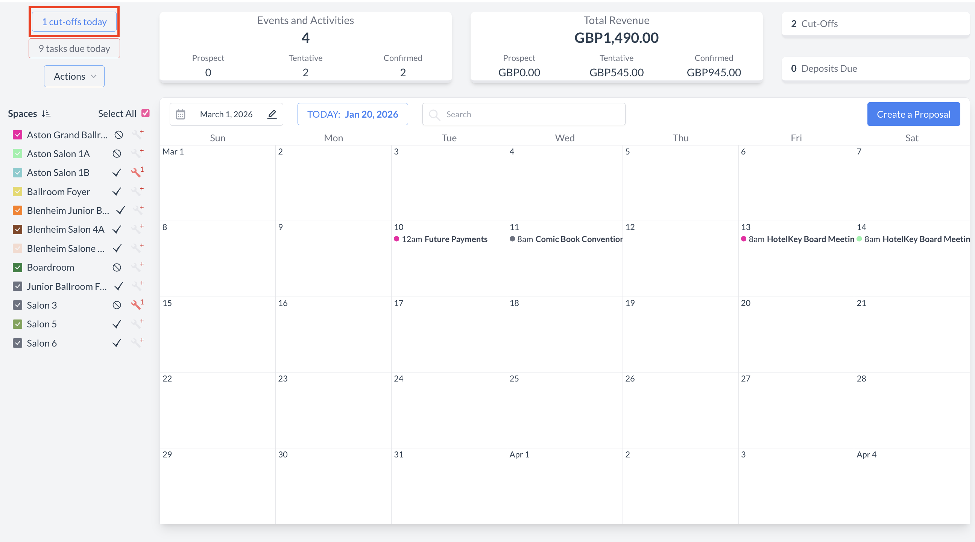The image size is (975, 542).
Task: Click the red wrench icon for Aston Salon 1B
Action: (136, 173)
